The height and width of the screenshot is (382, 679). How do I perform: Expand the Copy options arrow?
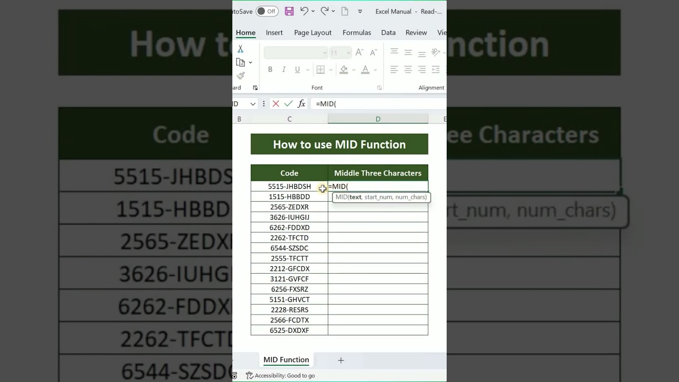point(250,63)
